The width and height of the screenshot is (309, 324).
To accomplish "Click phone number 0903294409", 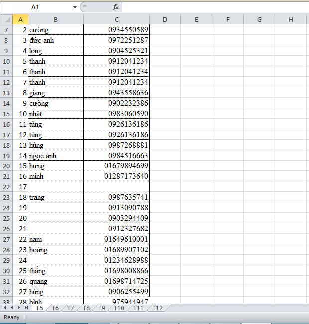I will tap(117, 218).
